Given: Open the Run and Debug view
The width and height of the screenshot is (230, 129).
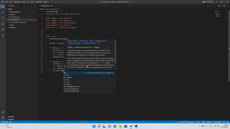Looking at the screenshot, I should tap(3, 24).
